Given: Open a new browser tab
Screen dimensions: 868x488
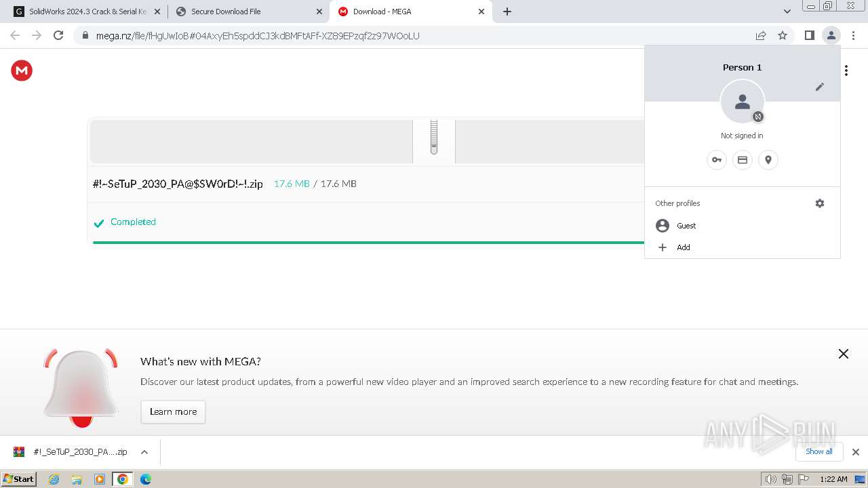Looking at the screenshot, I should point(507,12).
